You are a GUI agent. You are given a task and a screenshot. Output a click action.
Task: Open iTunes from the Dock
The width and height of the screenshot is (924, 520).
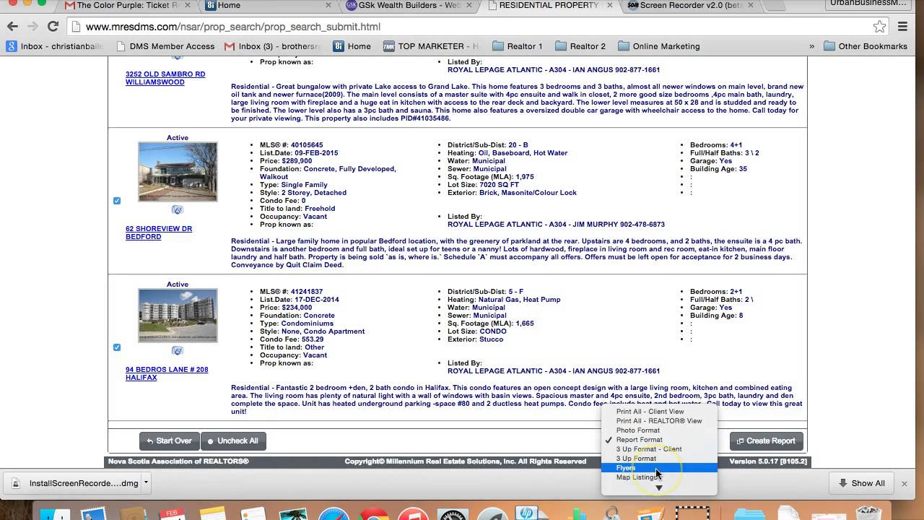coord(413,514)
